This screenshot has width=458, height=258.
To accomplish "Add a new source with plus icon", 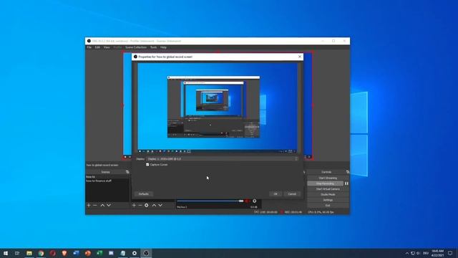I will pos(134,206).
